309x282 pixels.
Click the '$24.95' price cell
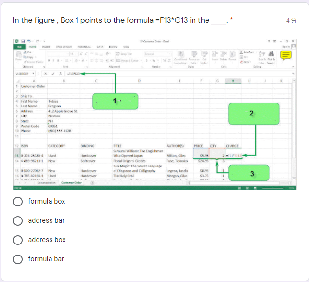click(201, 161)
